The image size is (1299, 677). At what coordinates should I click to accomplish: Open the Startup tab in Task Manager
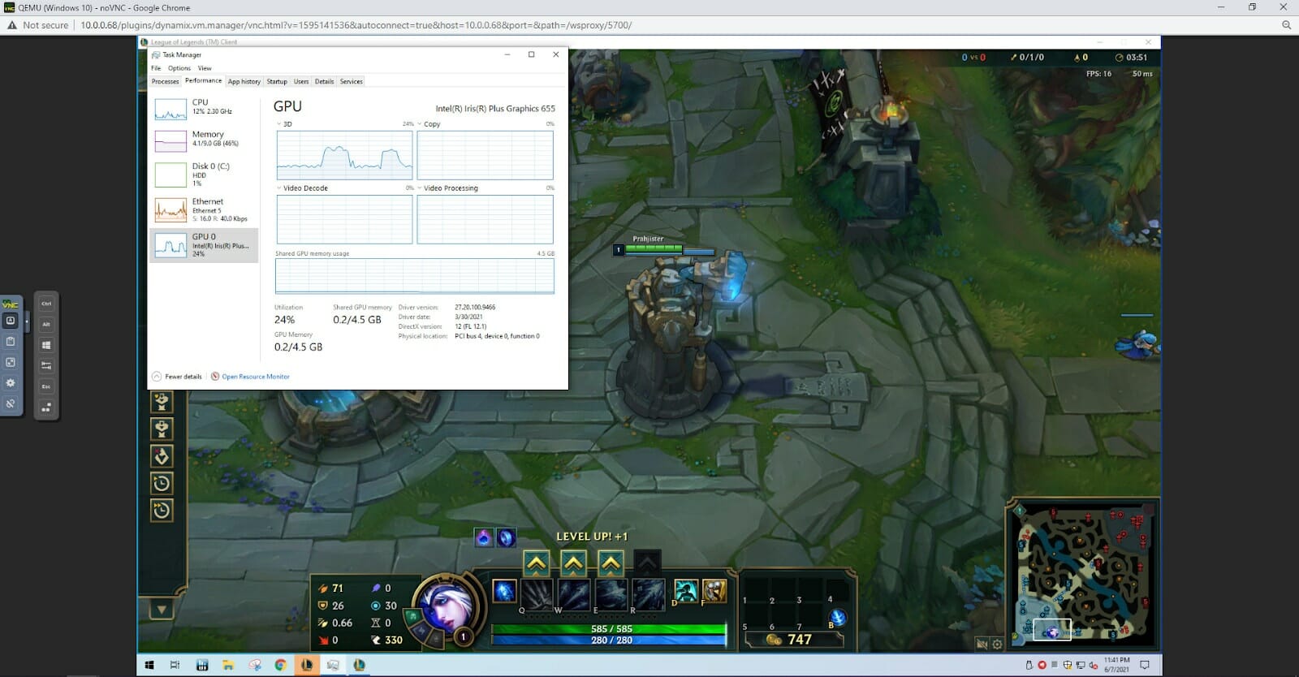click(x=277, y=81)
